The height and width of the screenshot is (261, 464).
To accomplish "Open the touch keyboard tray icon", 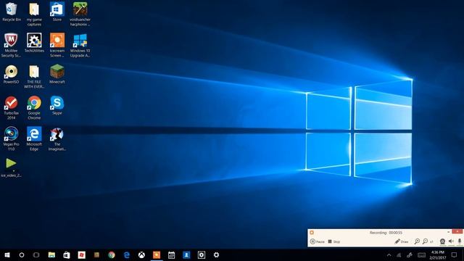I will 422,254.
